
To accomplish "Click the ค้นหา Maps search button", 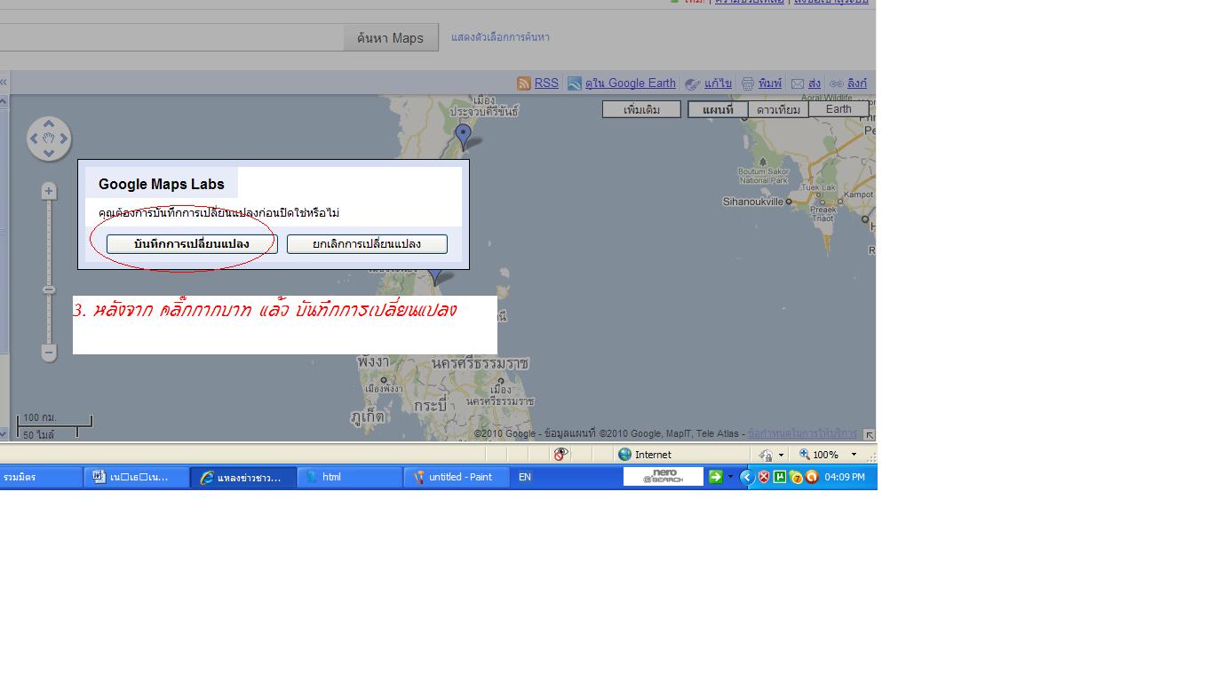I will tap(391, 37).
